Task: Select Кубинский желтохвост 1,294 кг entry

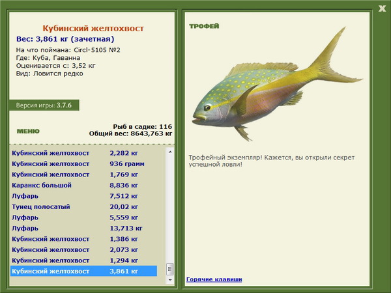Action: tap(84, 260)
